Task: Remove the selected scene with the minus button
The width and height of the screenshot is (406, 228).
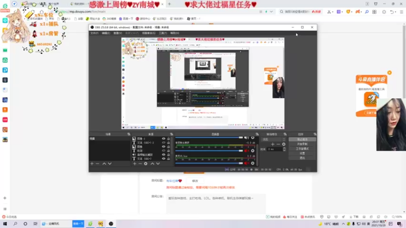Action: 97,164
